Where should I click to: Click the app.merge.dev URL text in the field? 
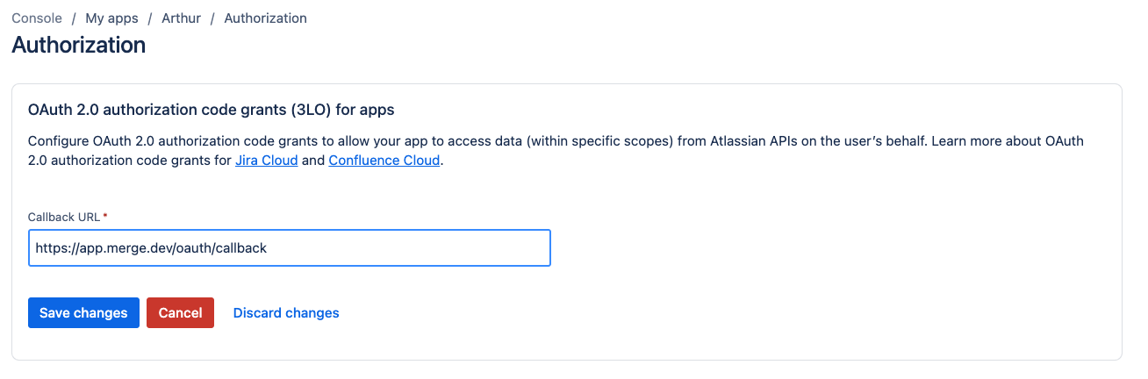tap(151, 248)
